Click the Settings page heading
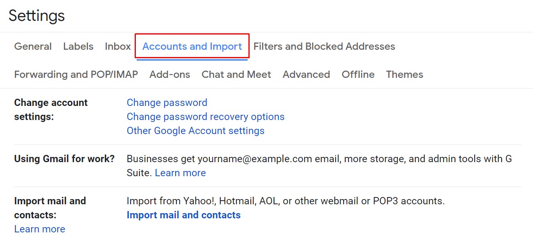 [x=37, y=16]
